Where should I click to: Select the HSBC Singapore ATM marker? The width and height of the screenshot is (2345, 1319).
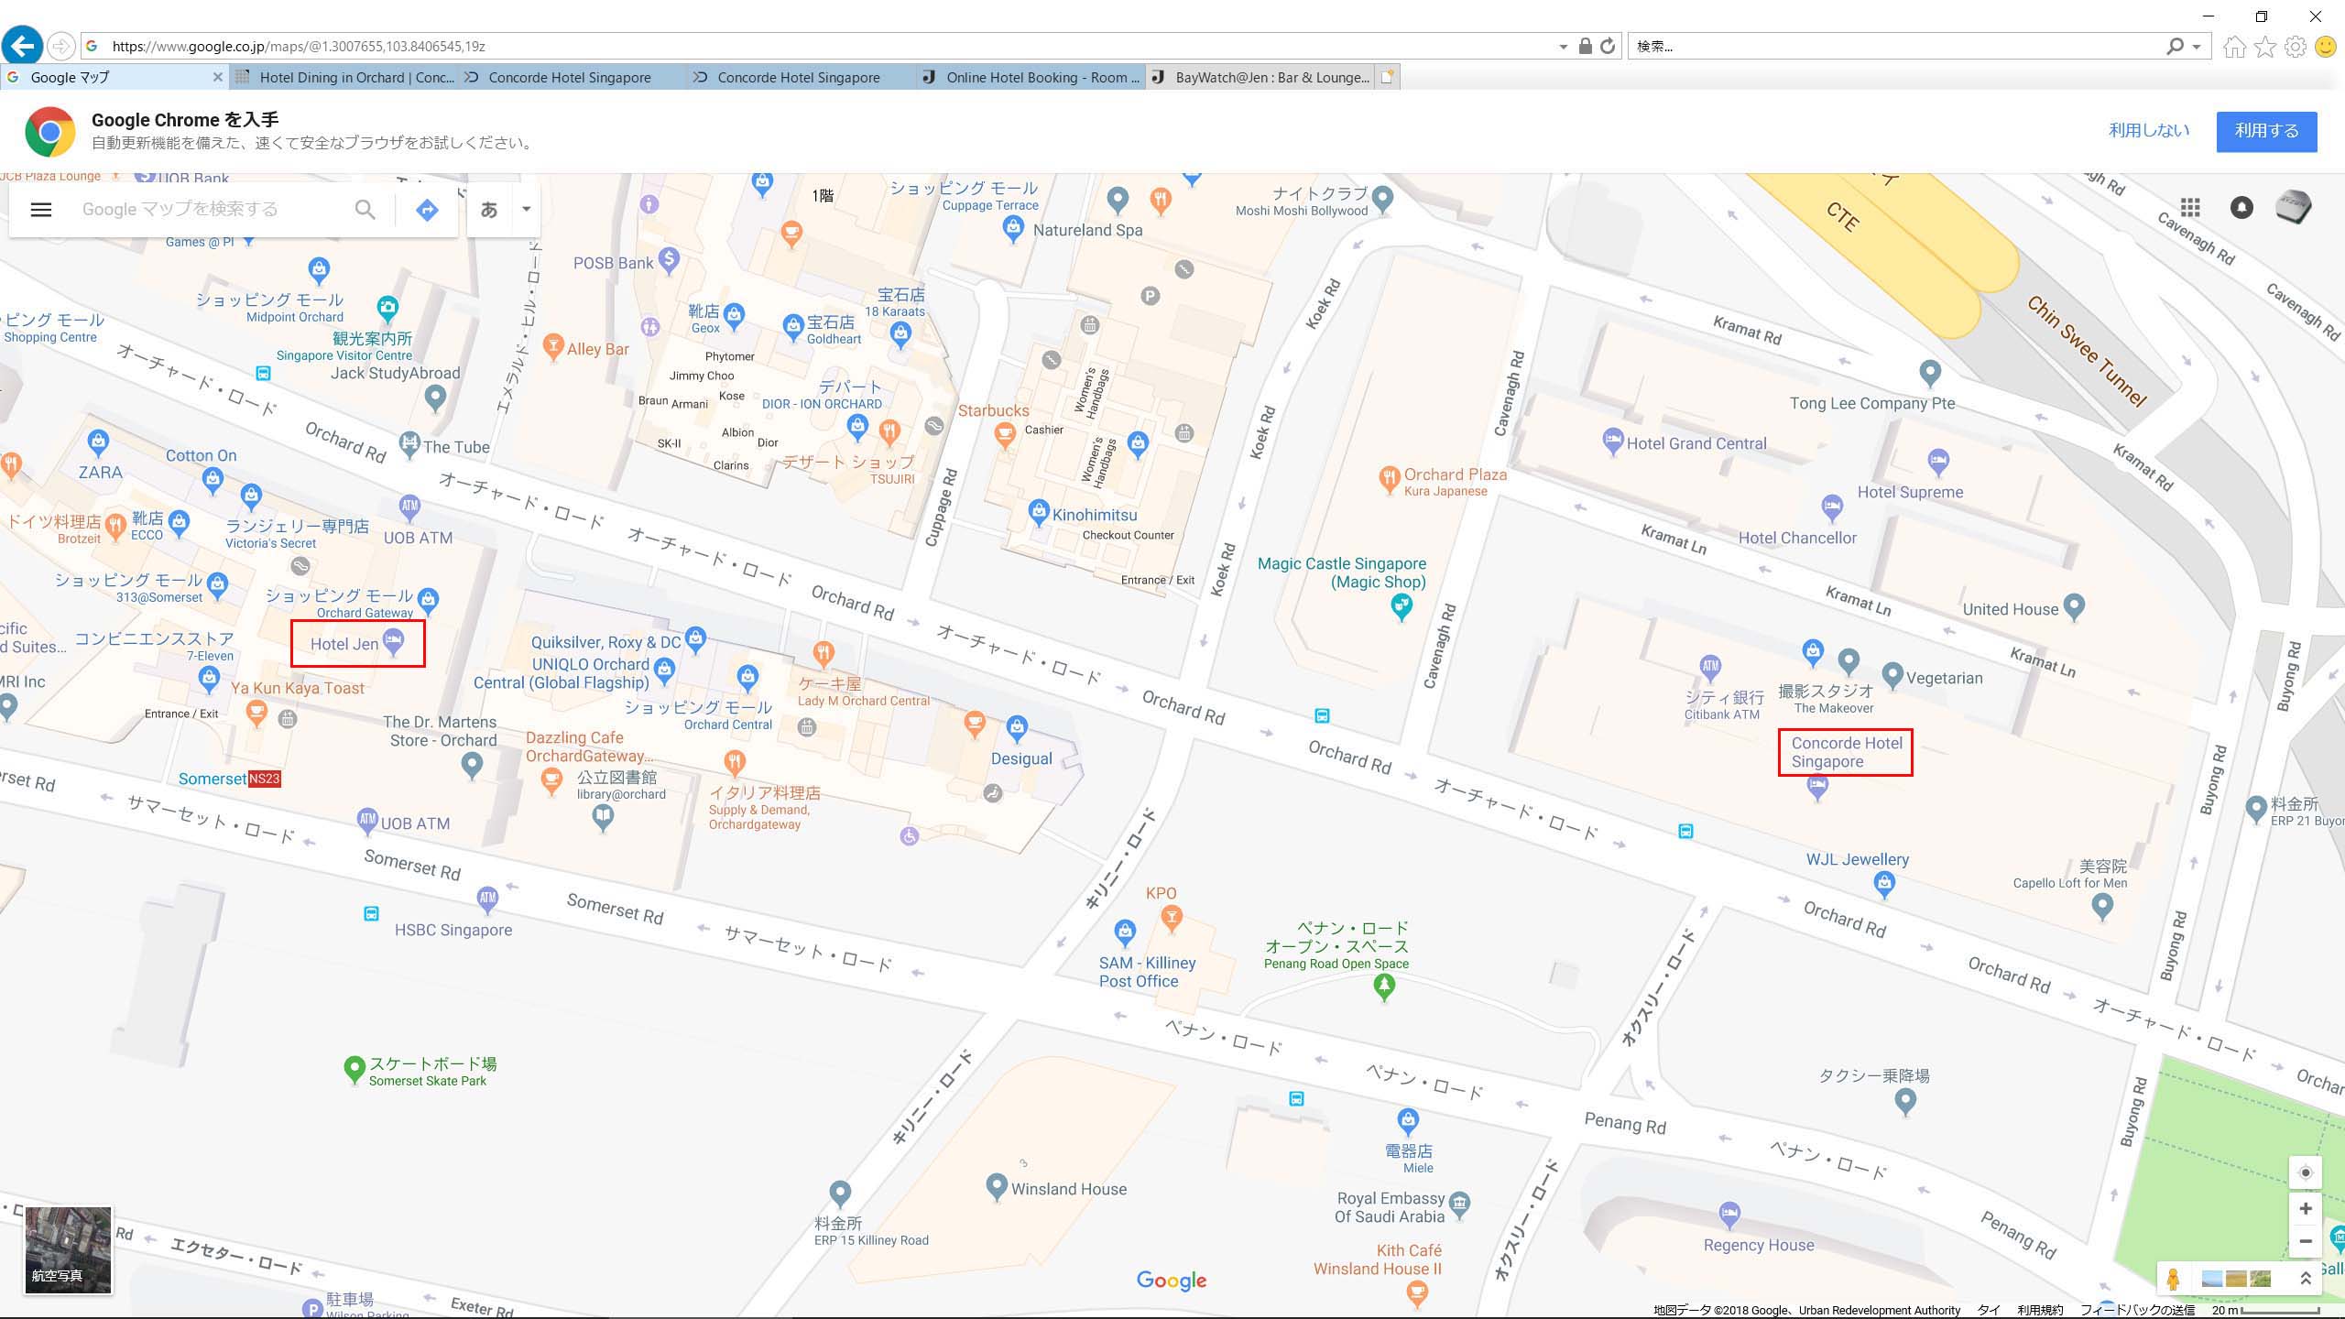[487, 899]
